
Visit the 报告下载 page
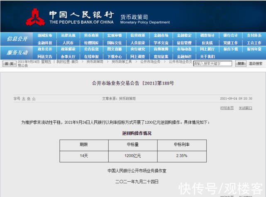(x=231, y=49)
